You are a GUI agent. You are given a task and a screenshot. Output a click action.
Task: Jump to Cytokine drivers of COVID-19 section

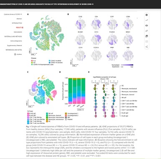13,14
